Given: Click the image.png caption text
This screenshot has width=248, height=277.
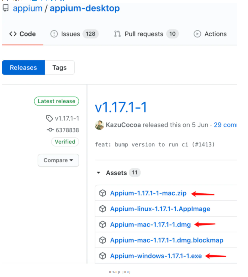Looking at the screenshot, I should [120, 272].
